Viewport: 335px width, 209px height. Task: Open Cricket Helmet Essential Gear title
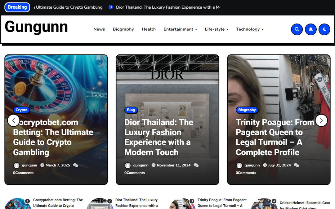click(x=305, y=205)
